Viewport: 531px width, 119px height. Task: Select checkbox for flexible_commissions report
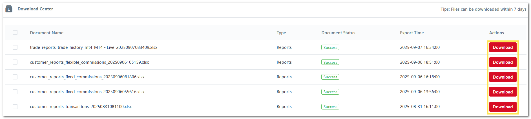(15, 62)
